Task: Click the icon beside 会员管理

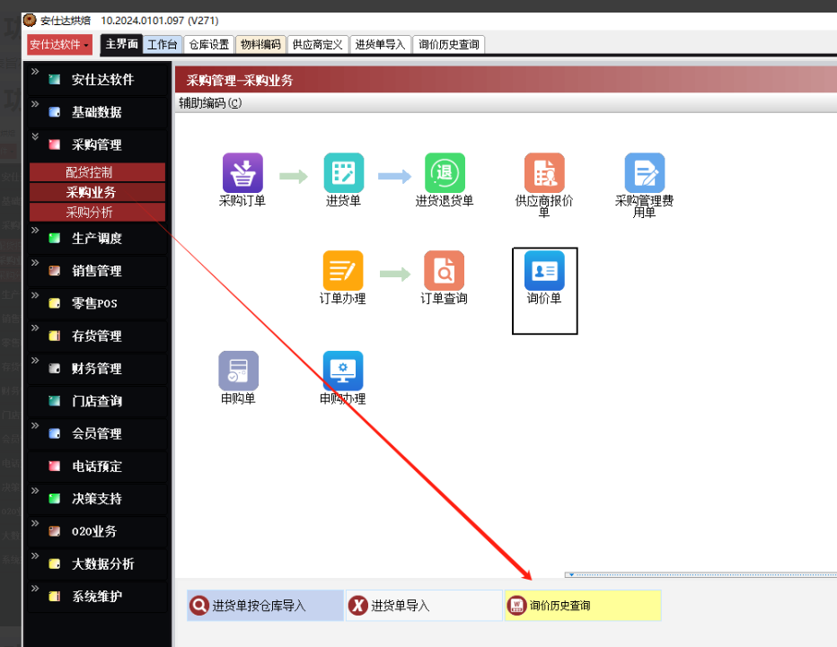Action: pos(55,433)
